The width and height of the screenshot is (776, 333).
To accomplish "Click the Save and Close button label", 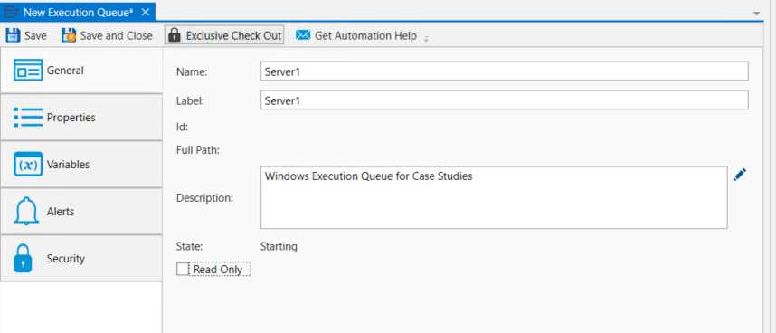I will 117,35.
